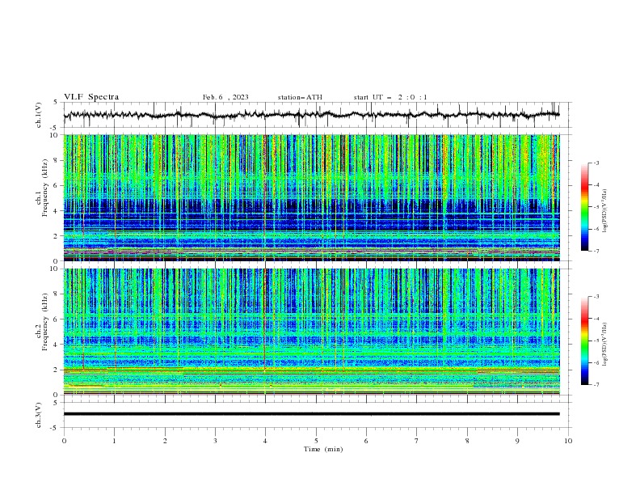Click the 'VLF Spectra' plot title
640x495 pixels.
91,97
